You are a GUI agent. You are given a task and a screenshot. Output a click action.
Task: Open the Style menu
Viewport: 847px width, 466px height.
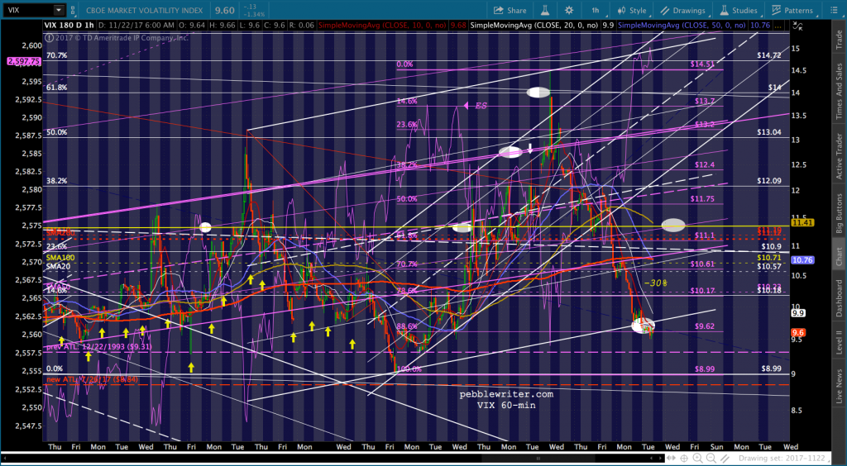coord(632,11)
